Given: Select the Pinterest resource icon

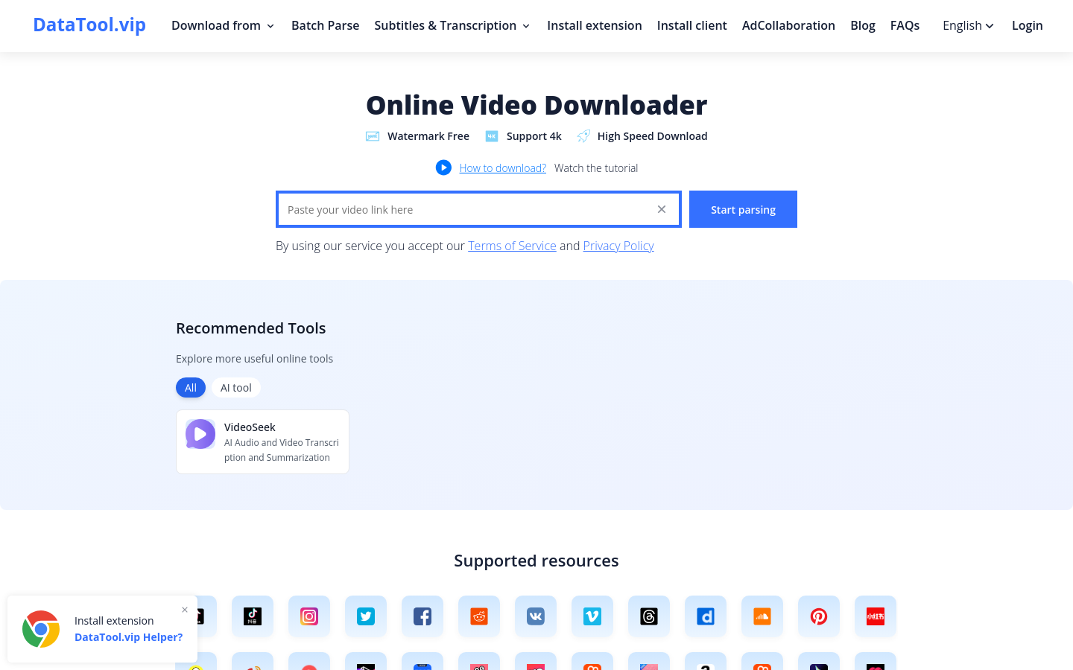Looking at the screenshot, I should [x=819, y=616].
